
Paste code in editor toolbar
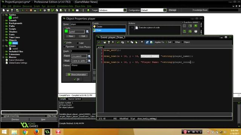click(x=136, y=42)
